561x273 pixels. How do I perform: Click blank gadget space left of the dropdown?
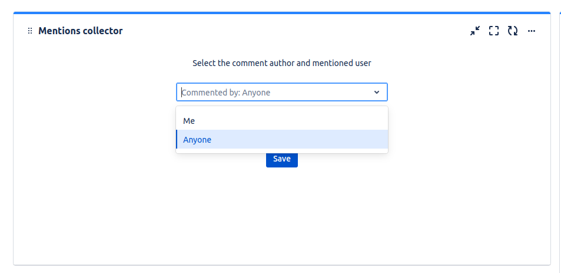click(x=94, y=118)
